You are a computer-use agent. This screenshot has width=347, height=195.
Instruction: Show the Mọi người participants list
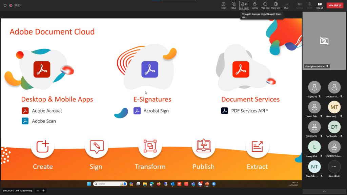(x=244, y=5)
